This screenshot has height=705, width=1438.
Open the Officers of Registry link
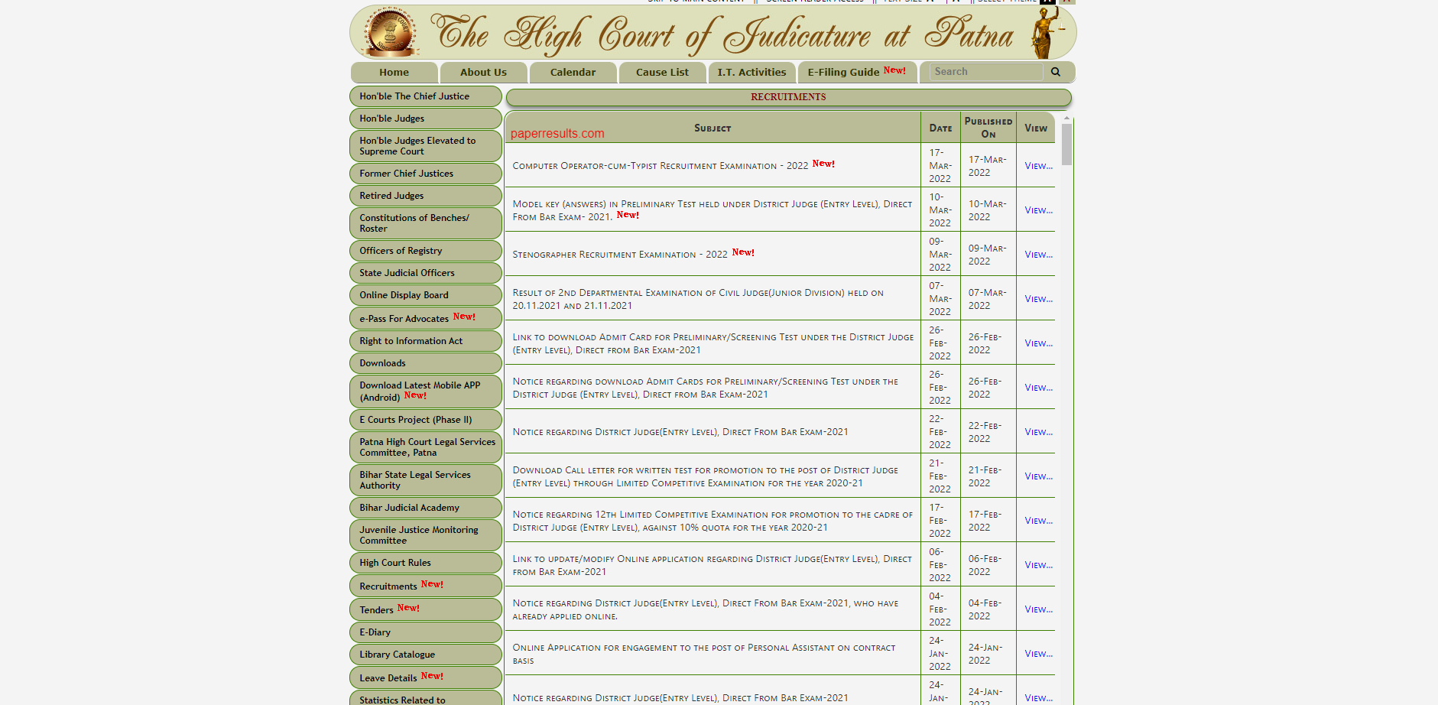click(x=425, y=251)
